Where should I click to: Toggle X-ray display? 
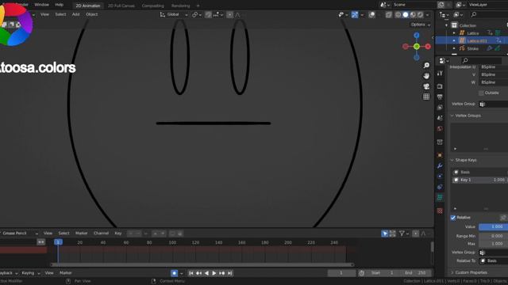[388, 15]
